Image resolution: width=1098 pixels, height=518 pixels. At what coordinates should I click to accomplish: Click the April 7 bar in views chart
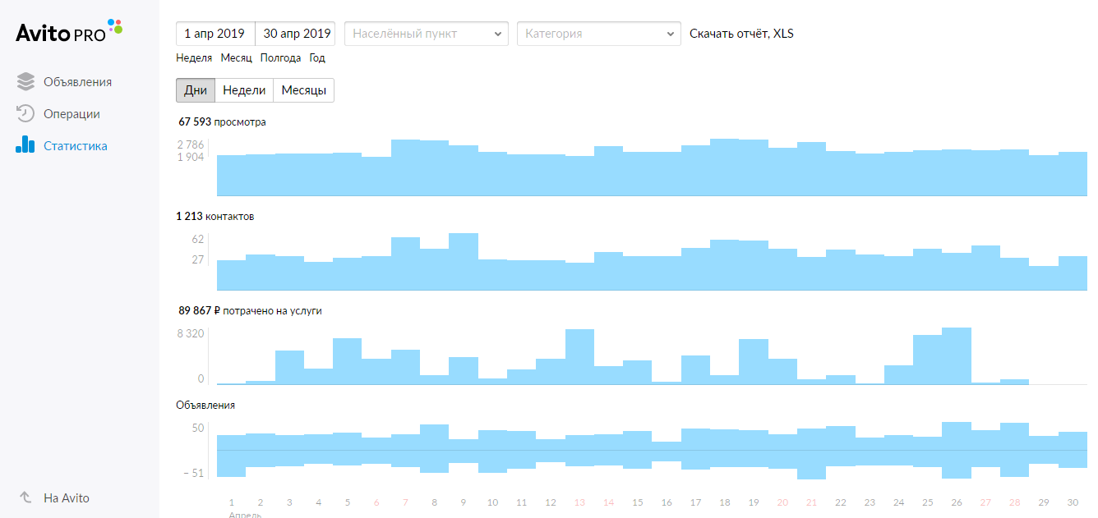[405, 167]
